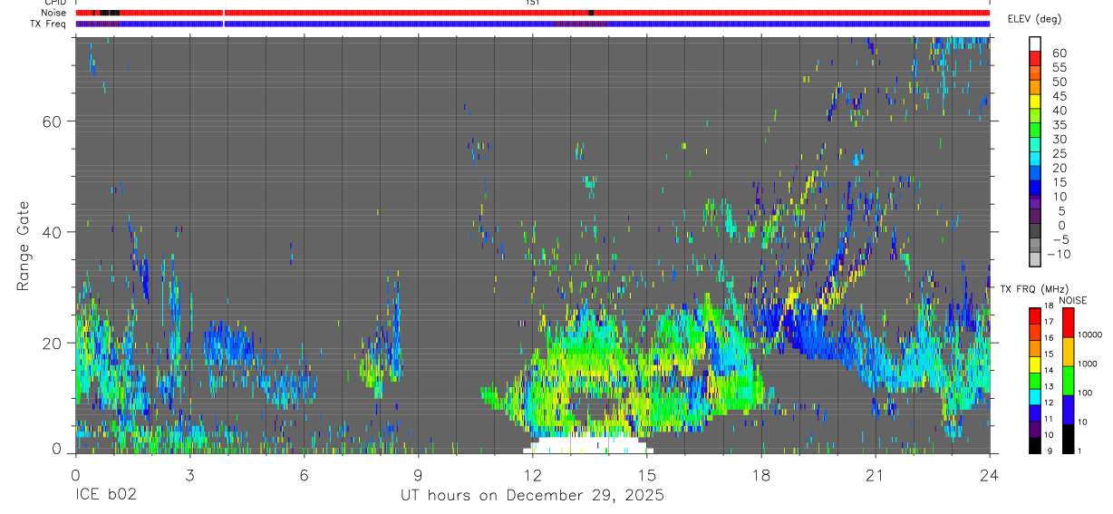Pick the cyan 12–13 MHz TX FRQ swatch
This screenshot has width=1113, height=514.
[1034, 397]
